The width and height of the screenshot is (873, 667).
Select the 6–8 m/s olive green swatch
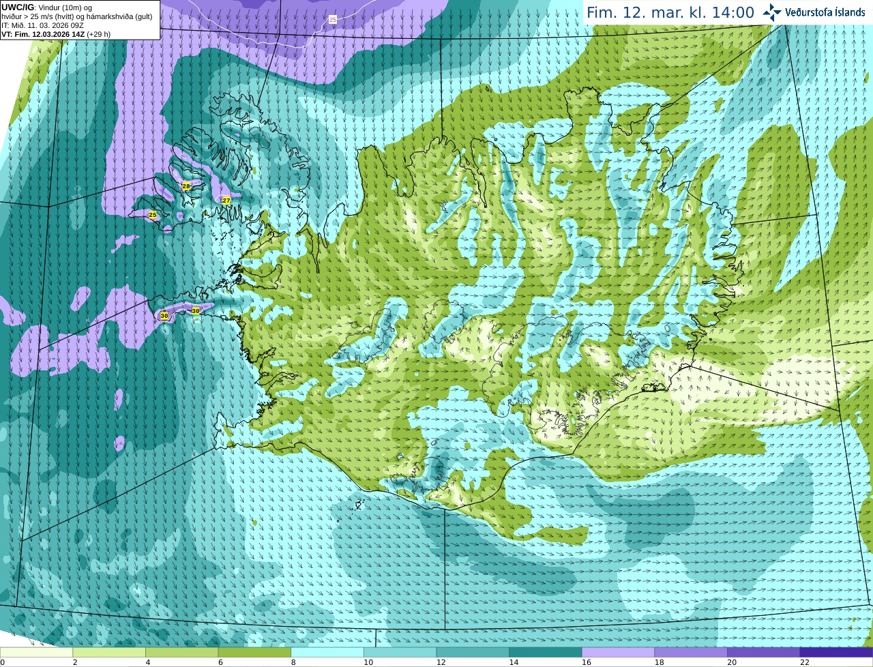(x=254, y=653)
